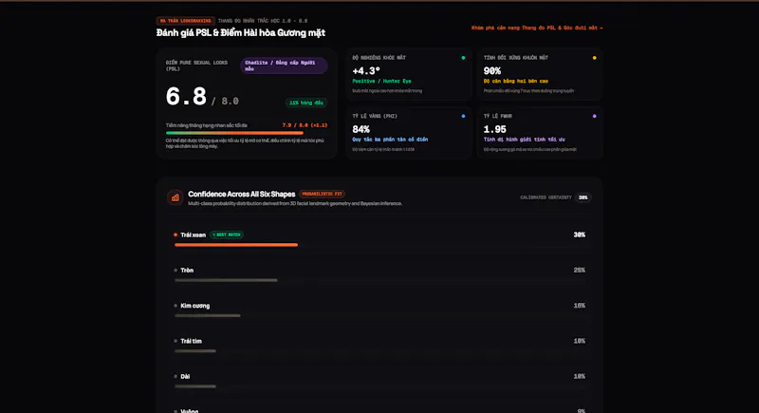The height and width of the screenshot is (413, 759).
Task: Click the 30% value in the Trái xoan row
Action: tap(580, 235)
